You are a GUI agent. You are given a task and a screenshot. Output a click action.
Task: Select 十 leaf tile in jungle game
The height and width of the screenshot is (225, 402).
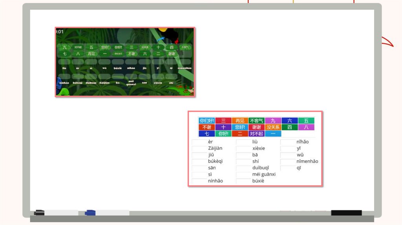(158, 47)
